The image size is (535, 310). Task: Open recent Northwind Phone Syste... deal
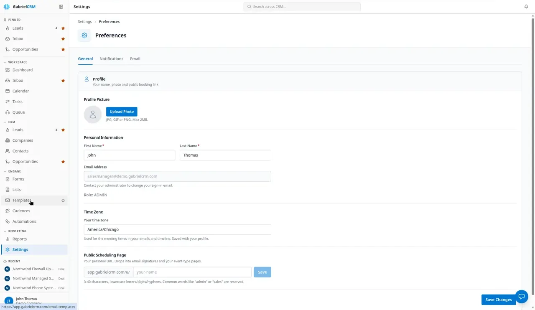pos(34,288)
